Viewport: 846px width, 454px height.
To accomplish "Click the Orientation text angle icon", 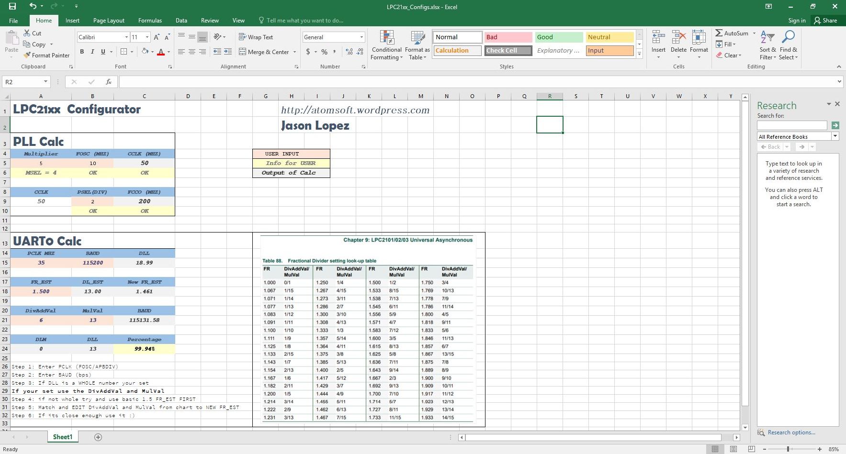I will click(x=217, y=37).
